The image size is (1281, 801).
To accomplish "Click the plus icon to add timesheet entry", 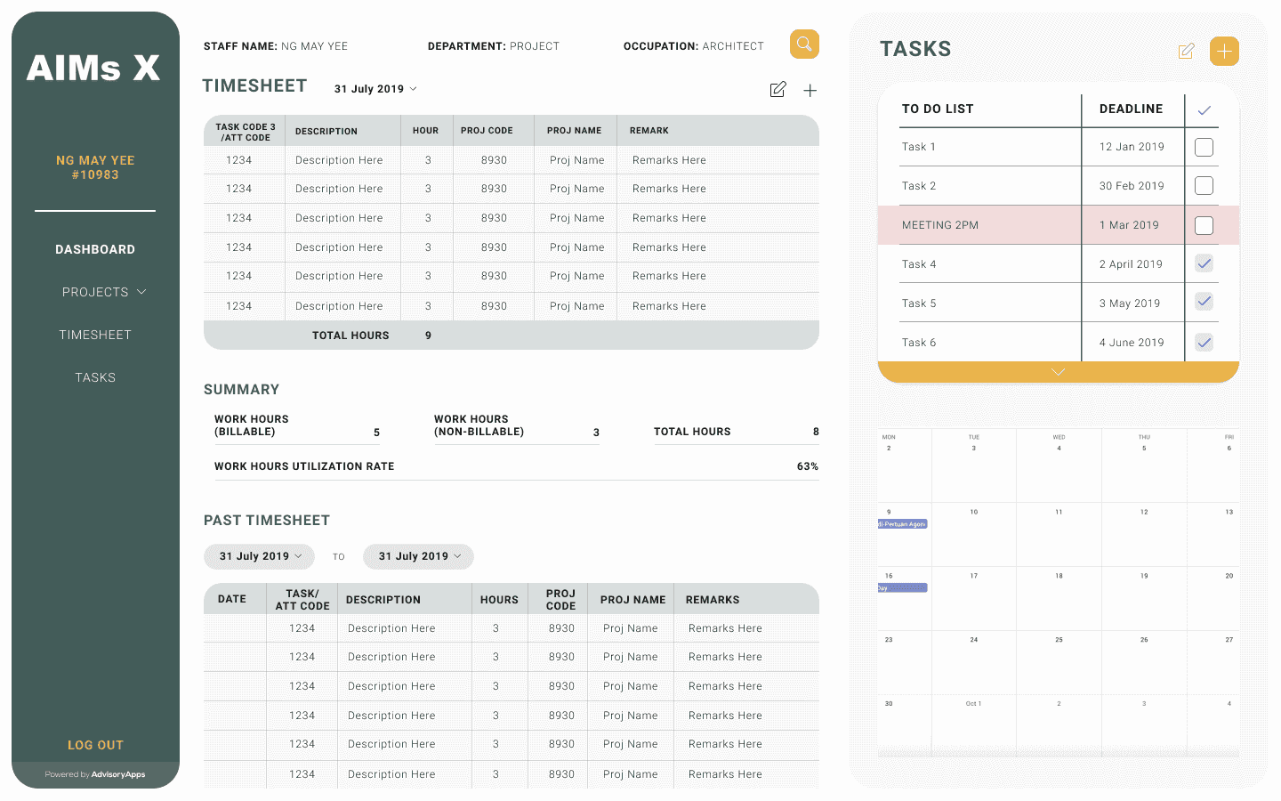I will [x=810, y=90].
